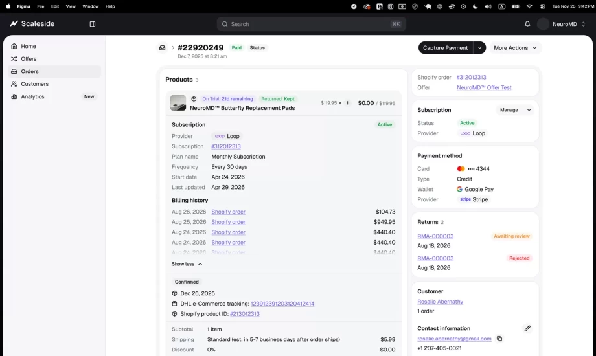
Task: Click the Scaleside logo icon
Action: (x=14, y=23)
